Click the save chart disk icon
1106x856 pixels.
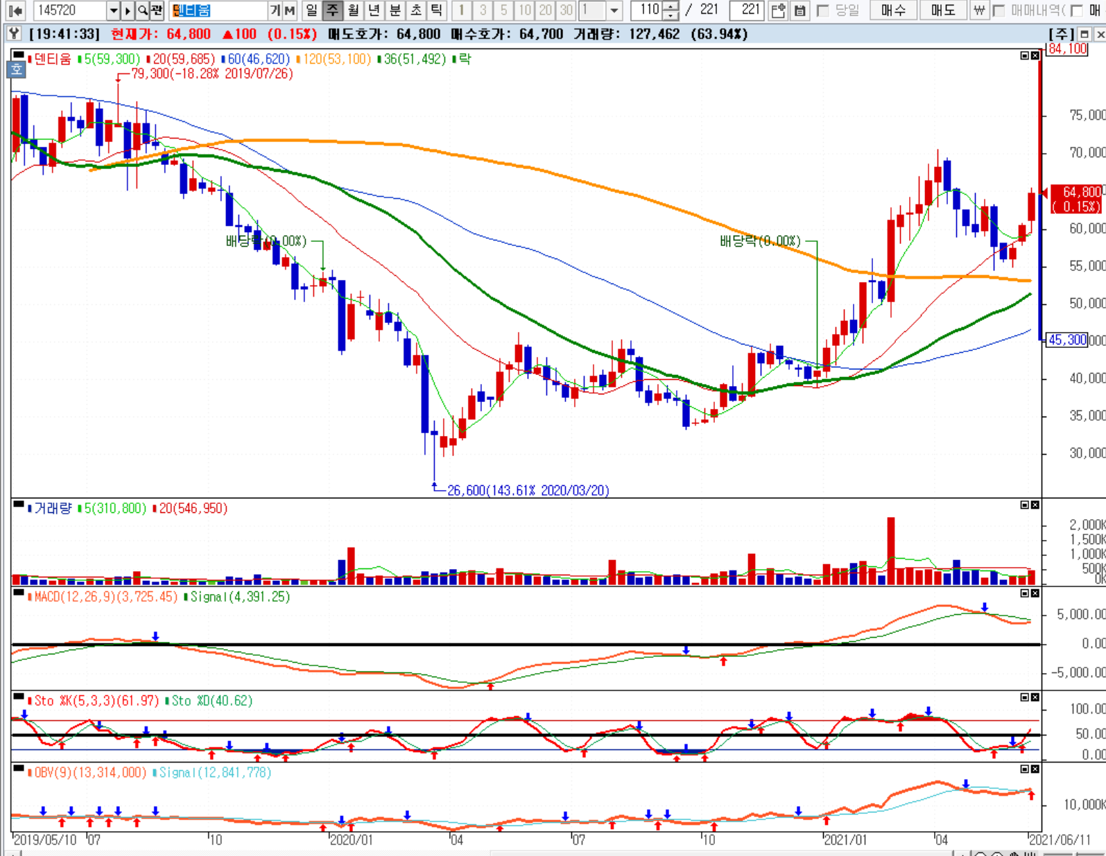coord(799,10)
